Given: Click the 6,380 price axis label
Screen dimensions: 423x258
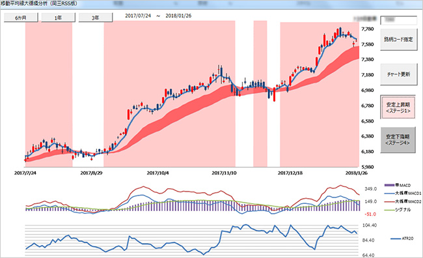Looking at the screenshot, I should click(x=368, y=136).
